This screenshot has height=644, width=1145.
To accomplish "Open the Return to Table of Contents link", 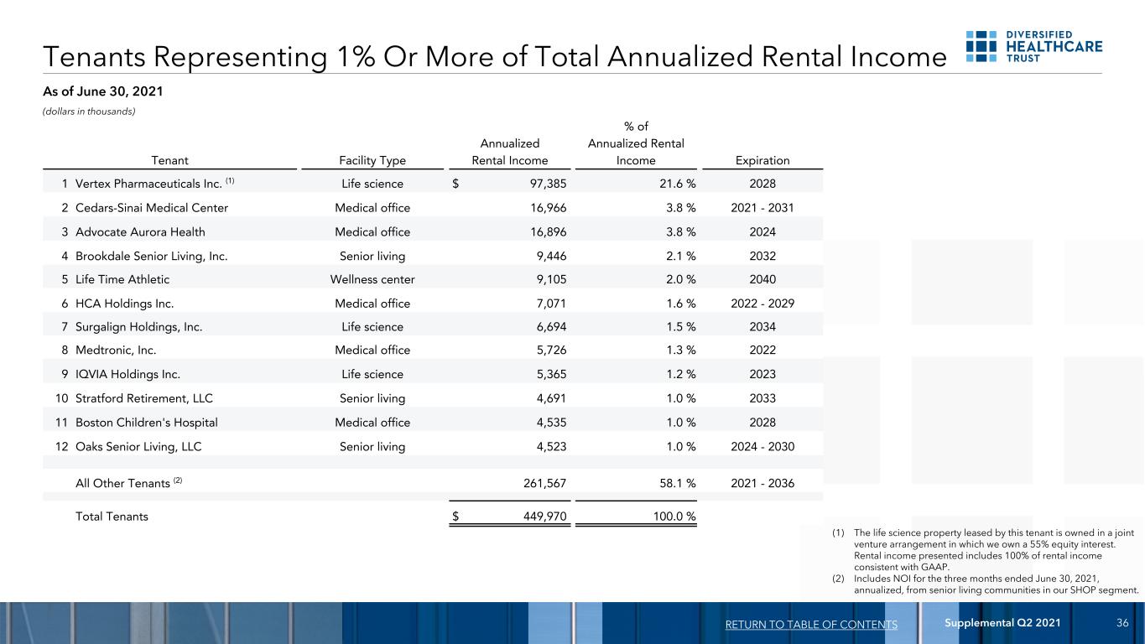I will click(x=810, y=624).
